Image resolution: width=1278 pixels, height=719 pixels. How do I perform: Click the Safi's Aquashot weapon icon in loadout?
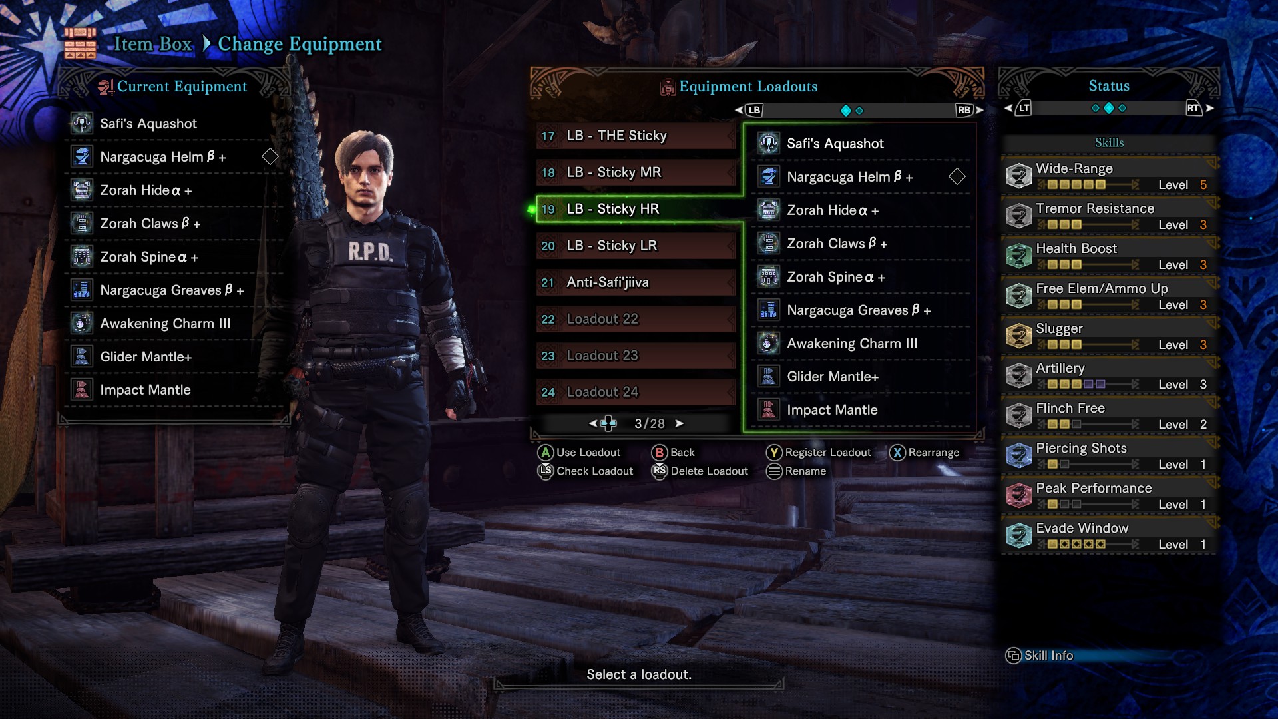(x=769, y=143)
